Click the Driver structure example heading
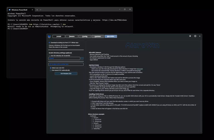Screen dimensions: 214x140 point(96,114)
